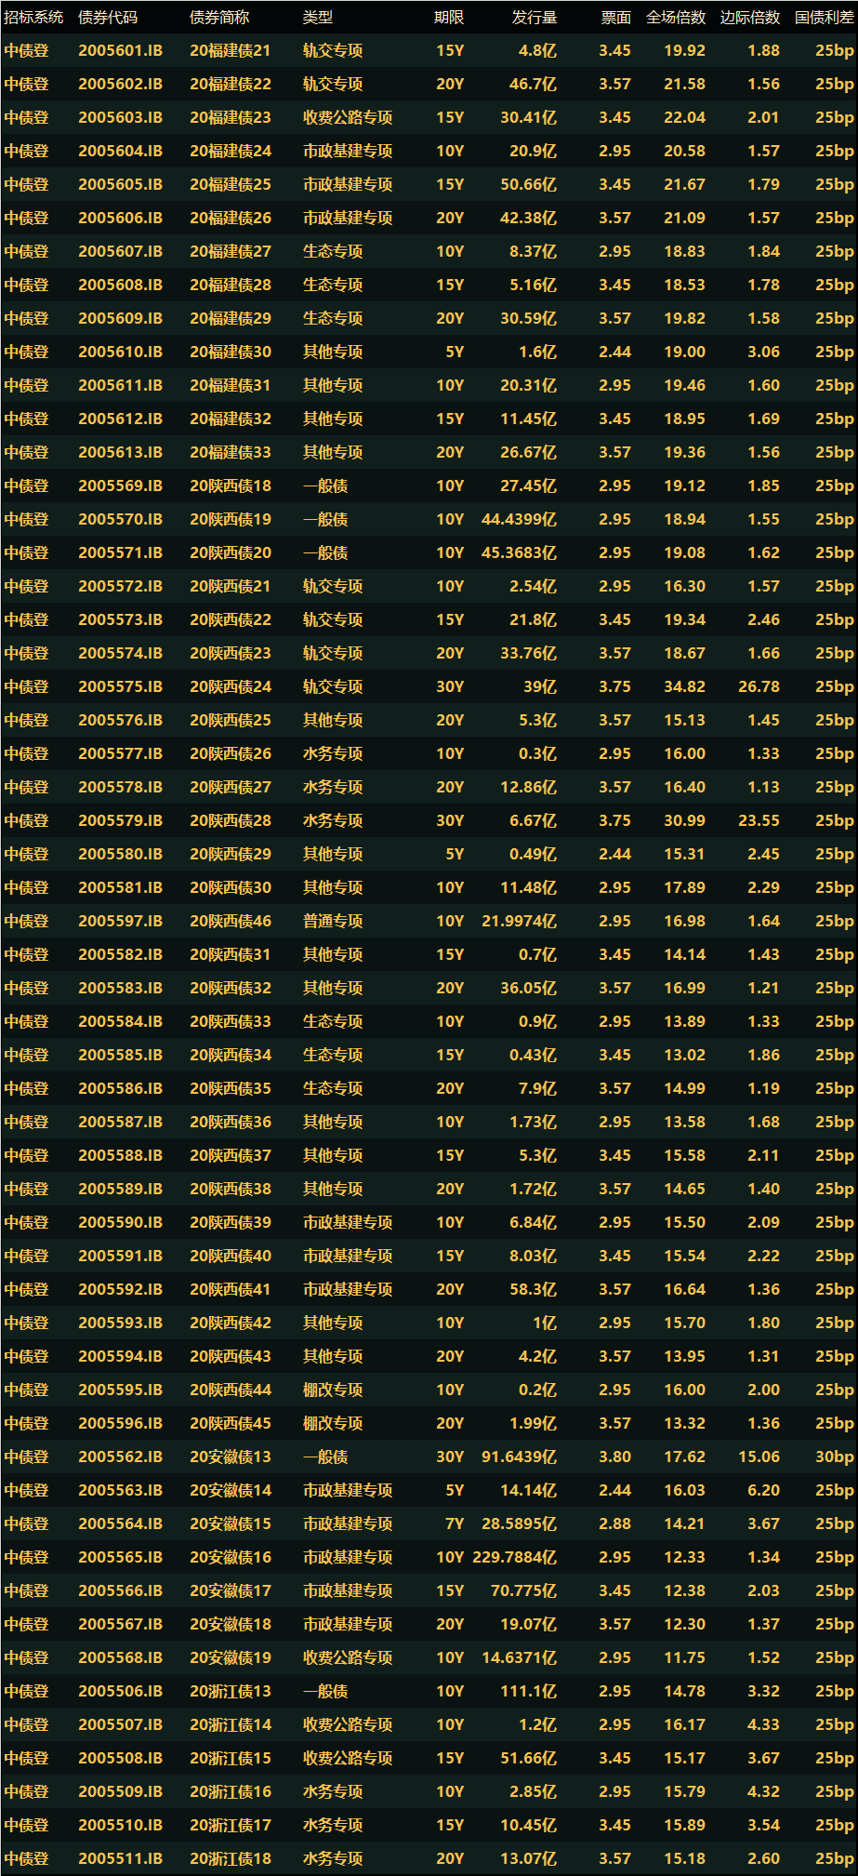
Task: Click bond name 20陕西债46
Action: (x=231, y=922)
